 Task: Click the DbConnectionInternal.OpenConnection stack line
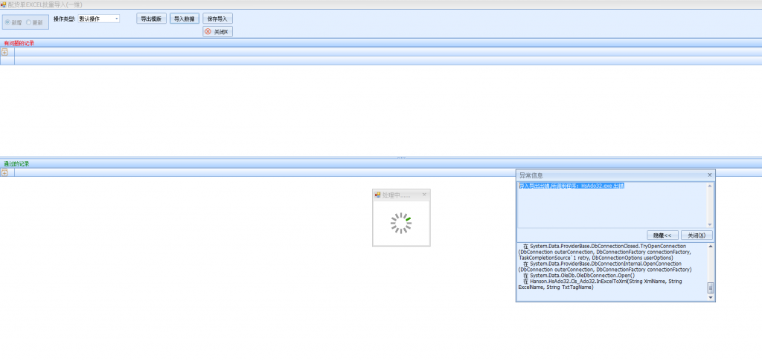click(605, 267)
